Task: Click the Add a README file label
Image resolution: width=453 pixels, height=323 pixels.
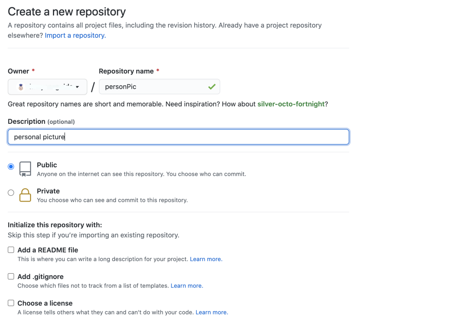Action: click(x=48, y=250)
